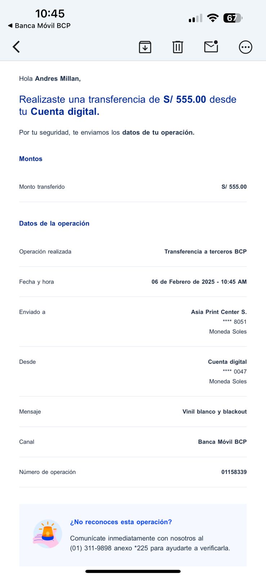Viewport: 266px width, 578px height.
Task: Tap the "¿No reconoces esta operación?" heading
Action: (121, 522)
